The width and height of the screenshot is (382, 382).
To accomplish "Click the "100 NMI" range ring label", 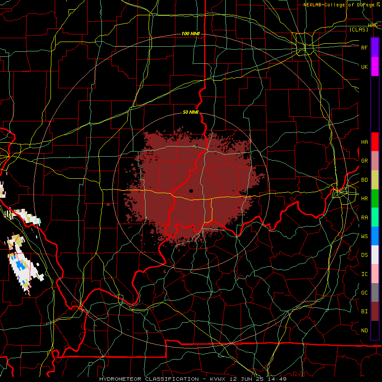I will tap(191, 34).
